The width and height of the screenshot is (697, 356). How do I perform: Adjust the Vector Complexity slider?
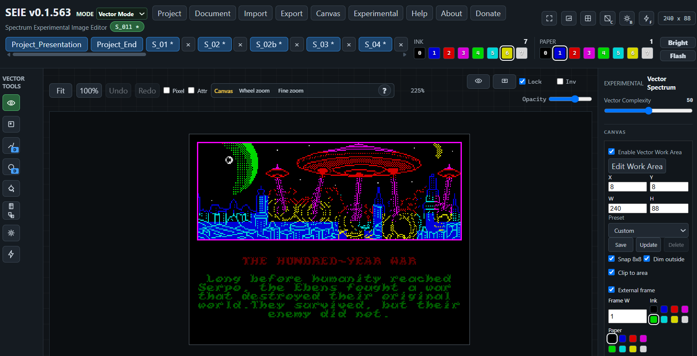(x=648, y=111)
